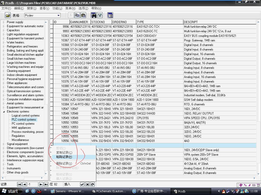The height and width of the screenshot is (195, 261).
Task: Go to the next record
Action: pyautogui.click(x=41, y=184)
